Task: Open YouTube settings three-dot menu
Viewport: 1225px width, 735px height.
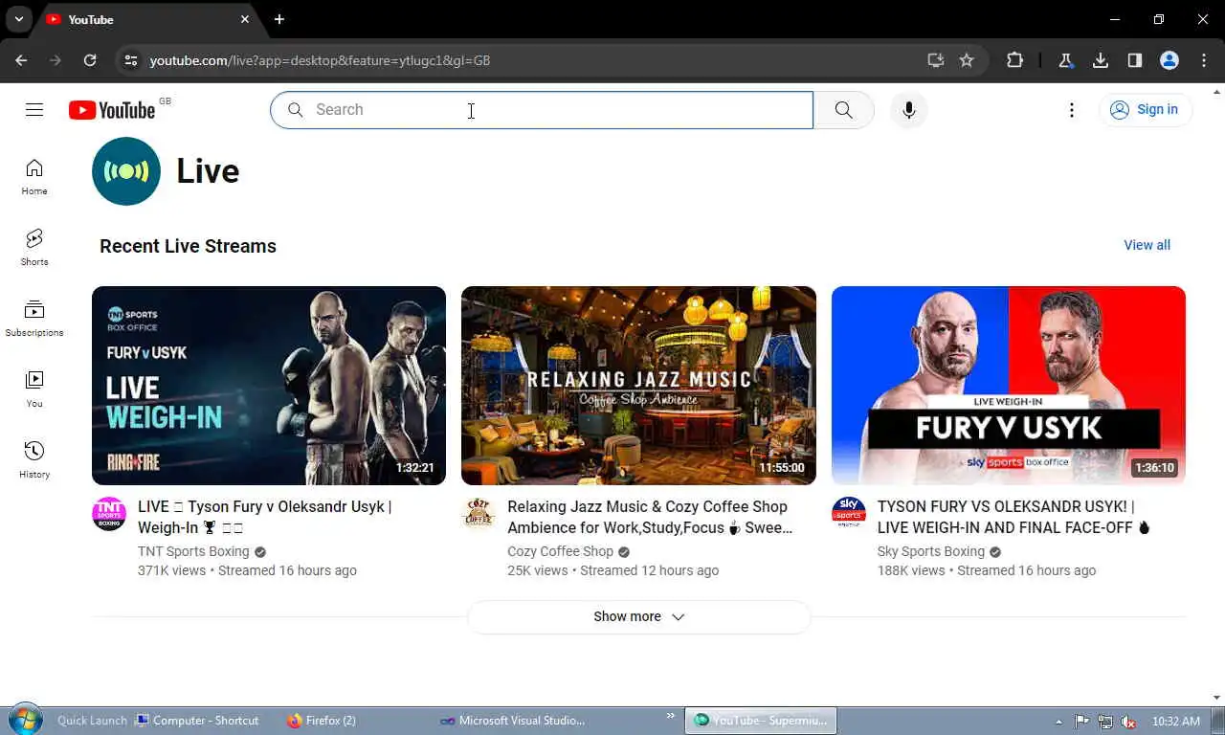Action: [1072, 110]
